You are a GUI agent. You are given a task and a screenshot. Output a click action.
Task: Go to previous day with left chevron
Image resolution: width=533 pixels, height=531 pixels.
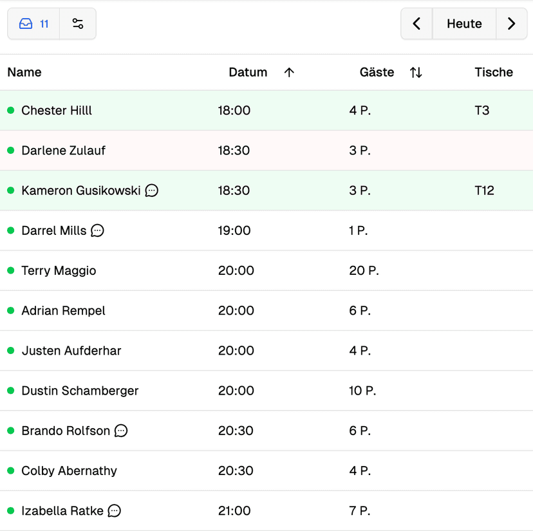416,24
